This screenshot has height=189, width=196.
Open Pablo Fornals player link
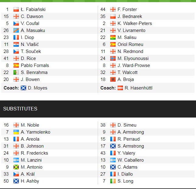tap(35, 65)
